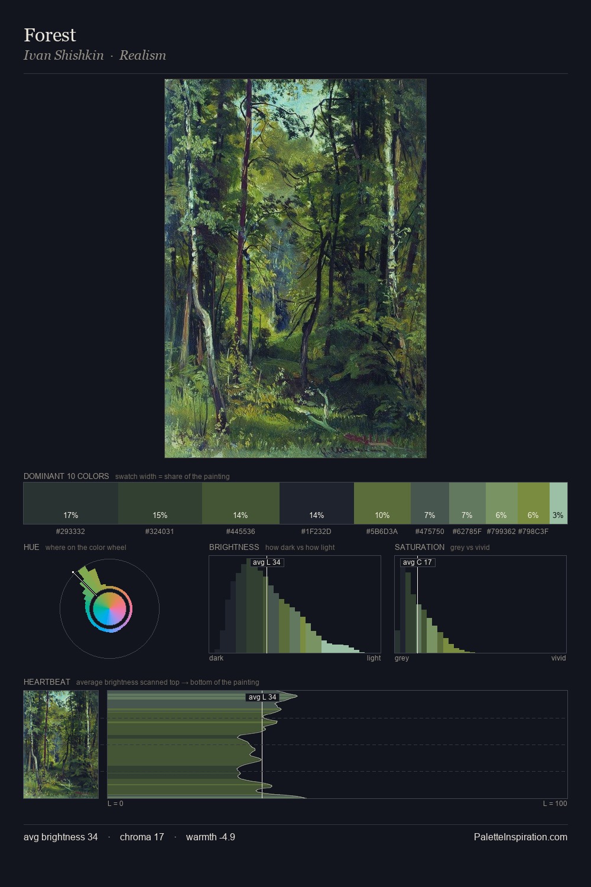Select the 10% swatch #5B6D3A

click(x=382, y=503)
